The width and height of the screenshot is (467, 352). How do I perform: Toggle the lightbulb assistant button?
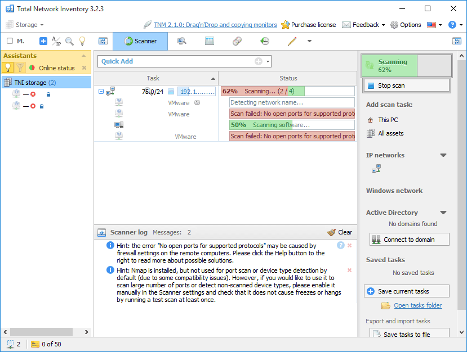(8, 68)
